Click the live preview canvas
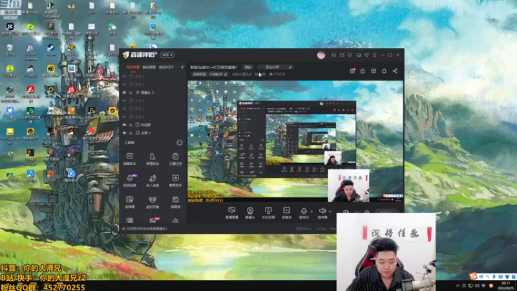The image size is (517, 291). [295, 141]
